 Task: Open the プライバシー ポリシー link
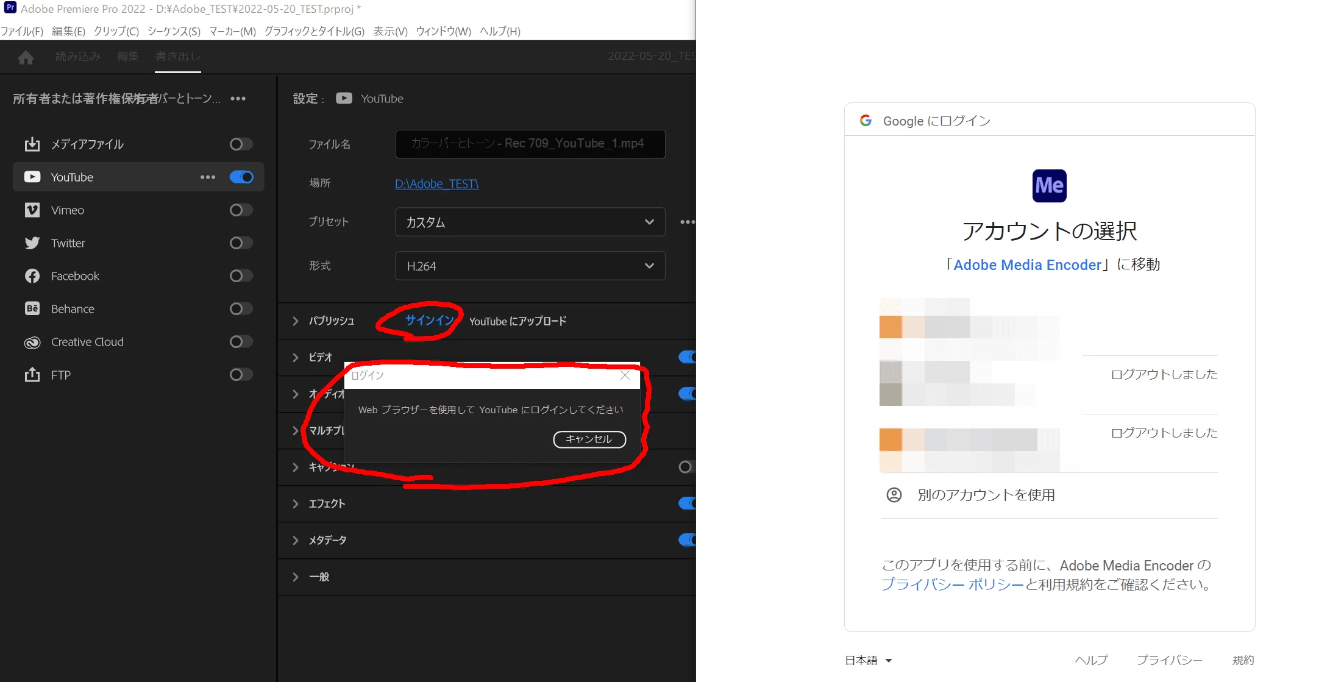coord(953,584)
